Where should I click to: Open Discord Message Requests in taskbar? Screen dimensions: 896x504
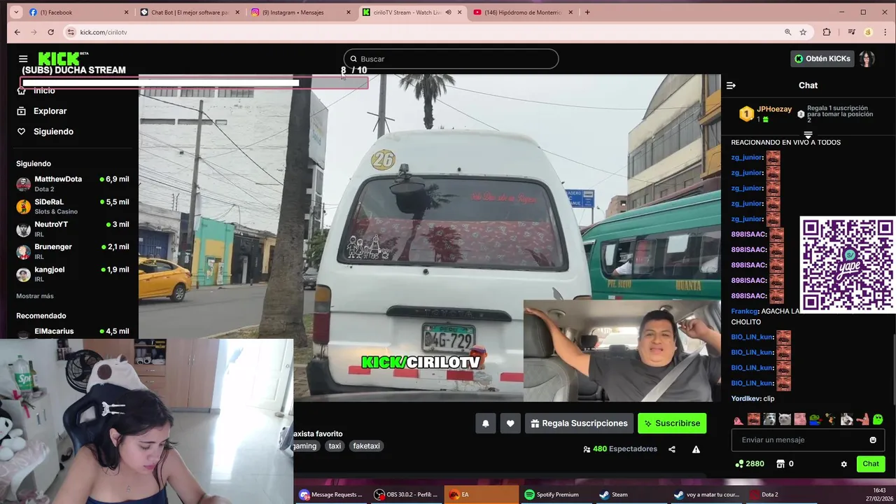pyautogui.click(x=332, y=494)
